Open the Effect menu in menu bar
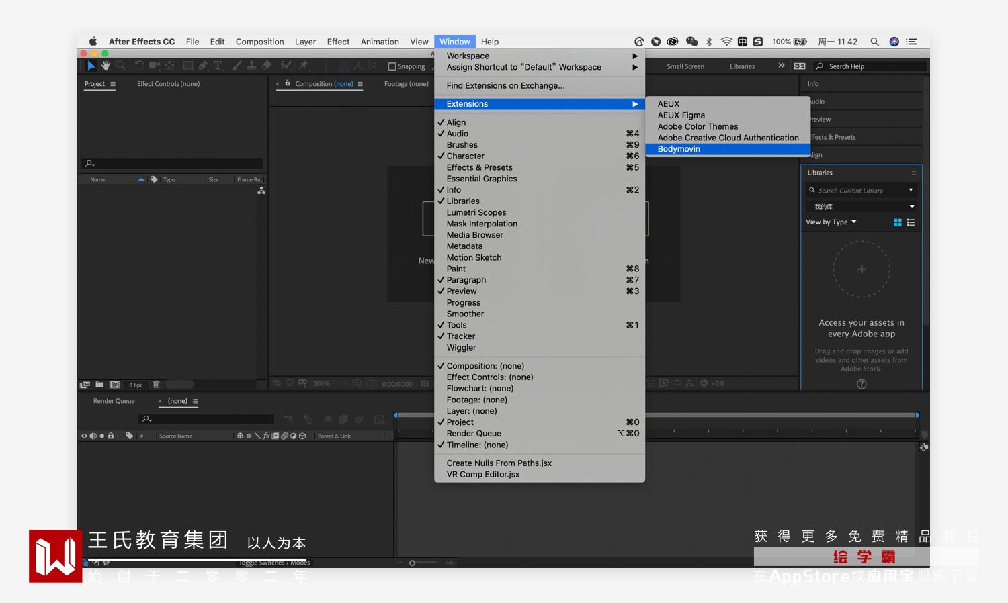Viewport: 1008px width, 603px height. pos(338,42)
